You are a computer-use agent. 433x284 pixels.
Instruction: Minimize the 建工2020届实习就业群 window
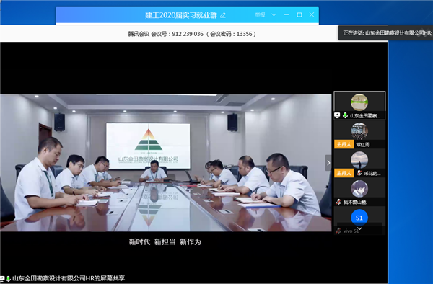point(287,14)
